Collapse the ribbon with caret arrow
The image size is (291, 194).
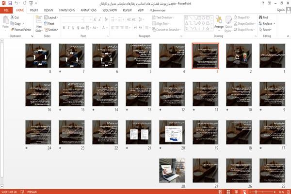288,36
